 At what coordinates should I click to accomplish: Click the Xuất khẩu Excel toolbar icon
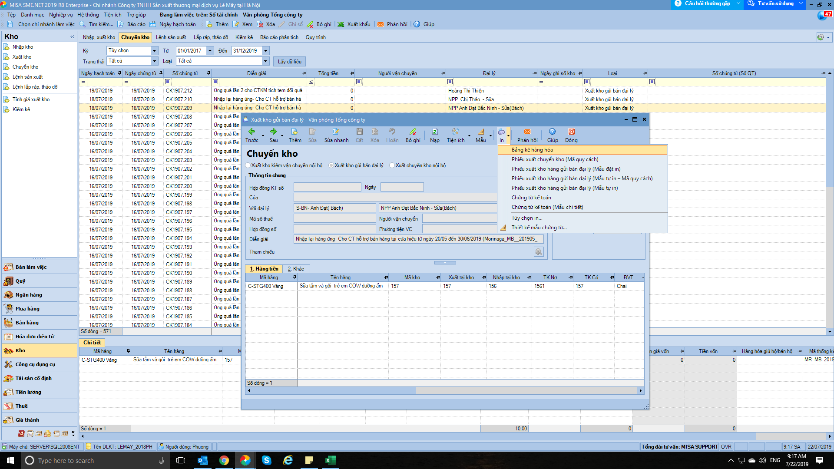(341, 24)
